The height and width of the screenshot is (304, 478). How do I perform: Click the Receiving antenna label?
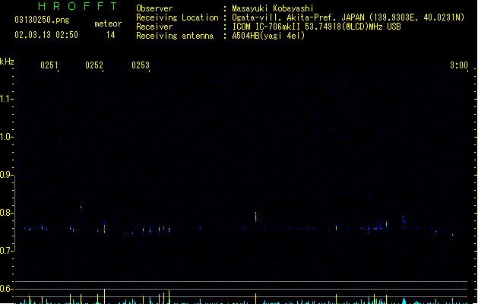tap(175, 36)
